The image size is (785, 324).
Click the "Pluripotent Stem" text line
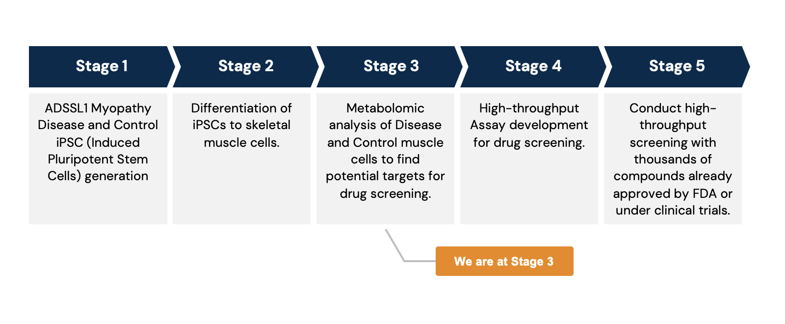(x=98, y=159)
